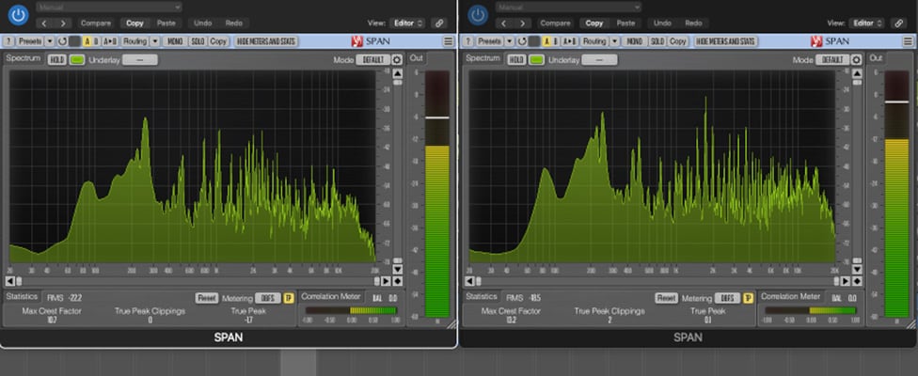Viewport: 918px width, 376px height.
Task: Open Underlay selector in left SPAN
Action: click(140, 59)
